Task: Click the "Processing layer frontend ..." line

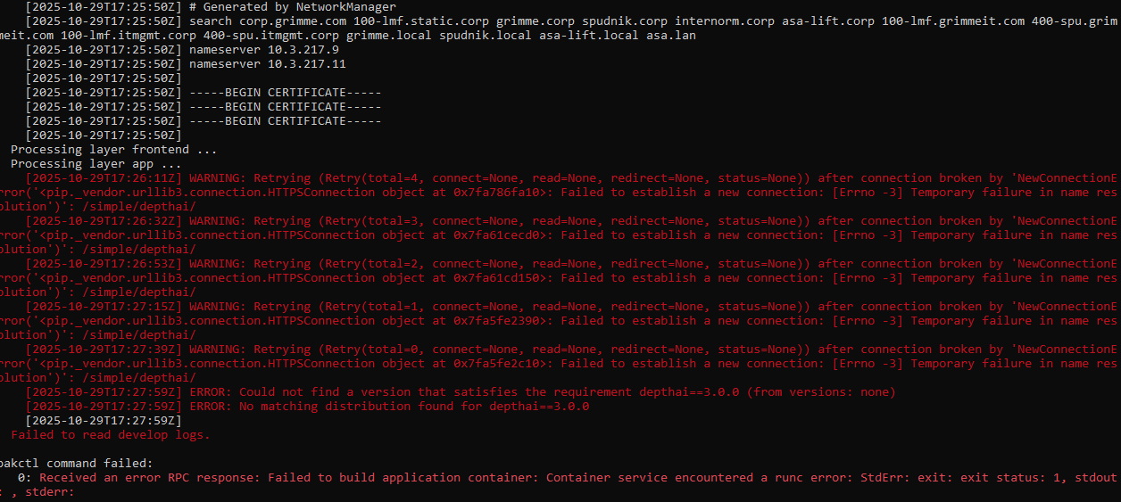Action: click(x=113, y=150)
